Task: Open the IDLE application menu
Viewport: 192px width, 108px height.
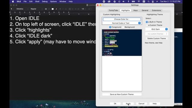Action: tap(19, 1)
